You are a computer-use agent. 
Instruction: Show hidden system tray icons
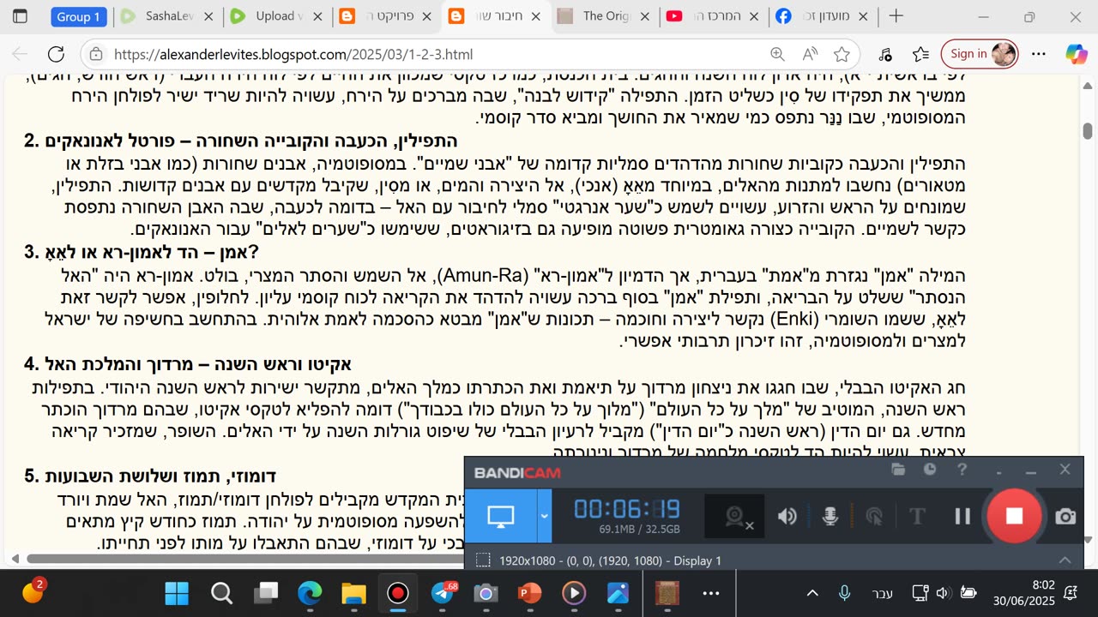pyautogui.click(x=812, y=593)
